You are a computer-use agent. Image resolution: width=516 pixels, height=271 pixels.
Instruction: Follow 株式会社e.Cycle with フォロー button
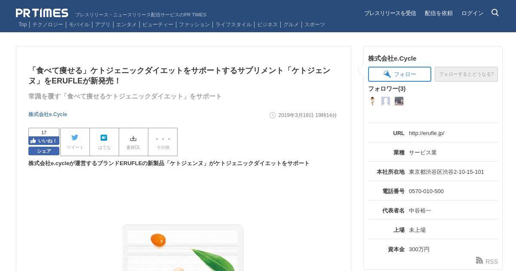pos(399,74)
